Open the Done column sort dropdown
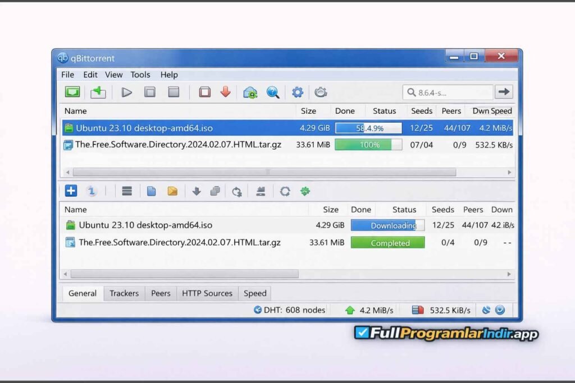This screenshot has height=383, width=575. tap(345, 110)
